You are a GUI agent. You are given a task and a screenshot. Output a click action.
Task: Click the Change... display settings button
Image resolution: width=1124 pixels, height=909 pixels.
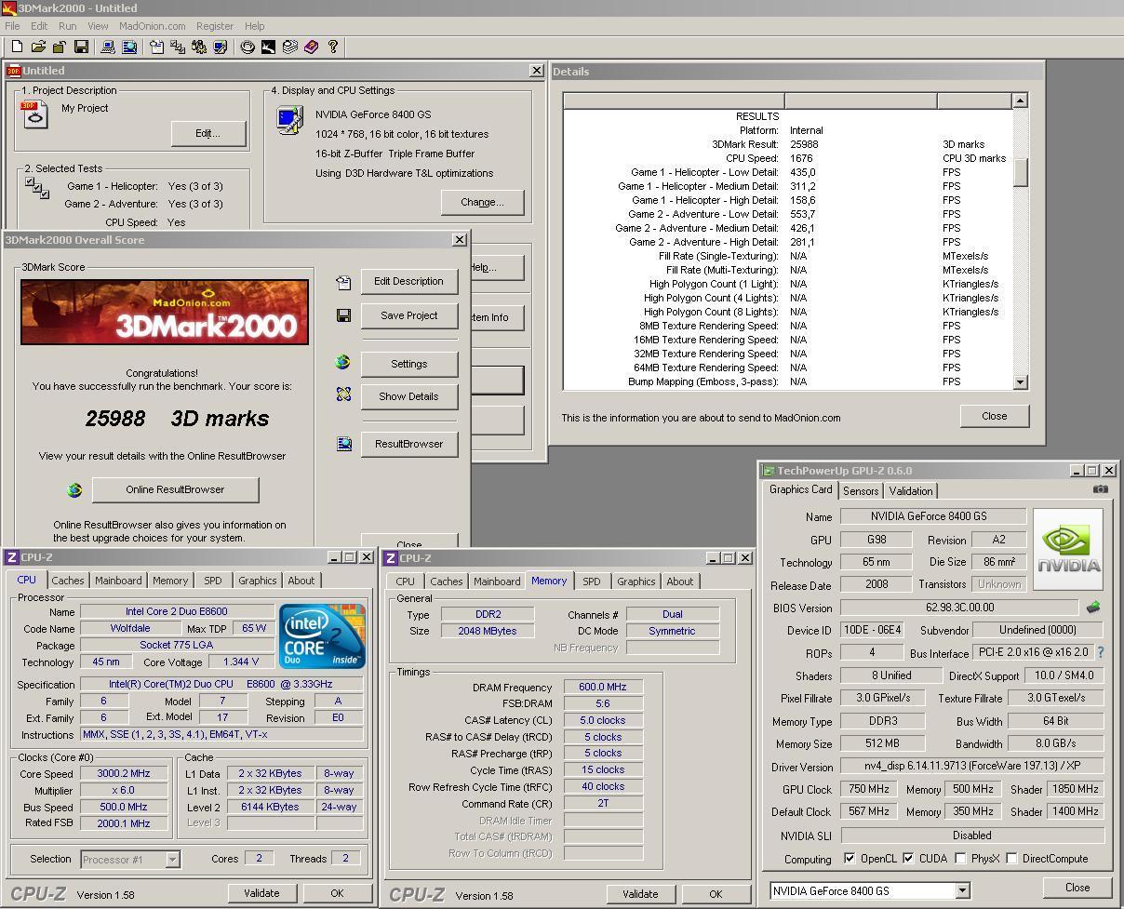click(x=482, y=202)
